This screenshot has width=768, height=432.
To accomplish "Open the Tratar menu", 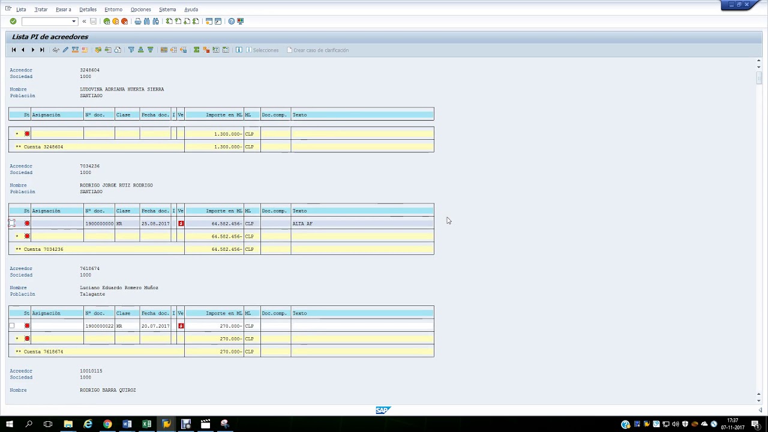I will pos(41,10).
